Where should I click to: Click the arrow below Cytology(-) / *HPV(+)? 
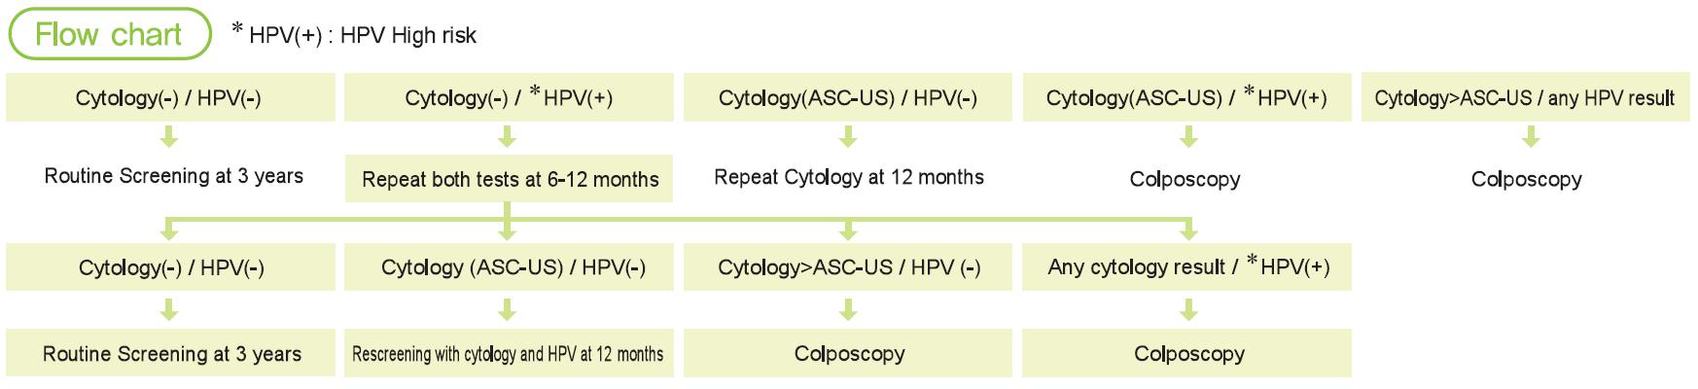[507, 137]
